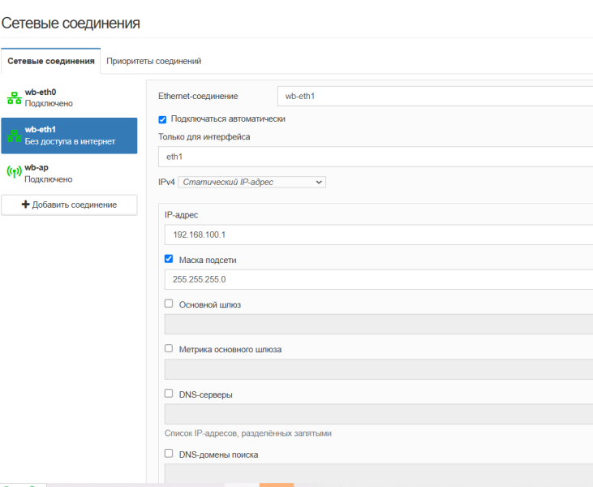593x487 pixels.
Task: Enable the DNS-серверы checkbox
Action: click(x=169, y=393)
